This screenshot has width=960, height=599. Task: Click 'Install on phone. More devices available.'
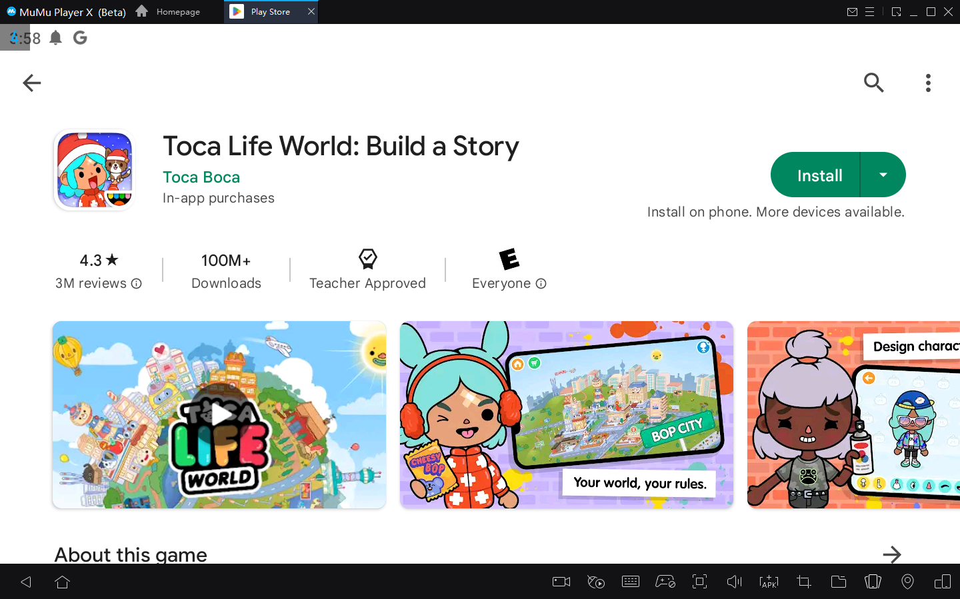(776, 212)
